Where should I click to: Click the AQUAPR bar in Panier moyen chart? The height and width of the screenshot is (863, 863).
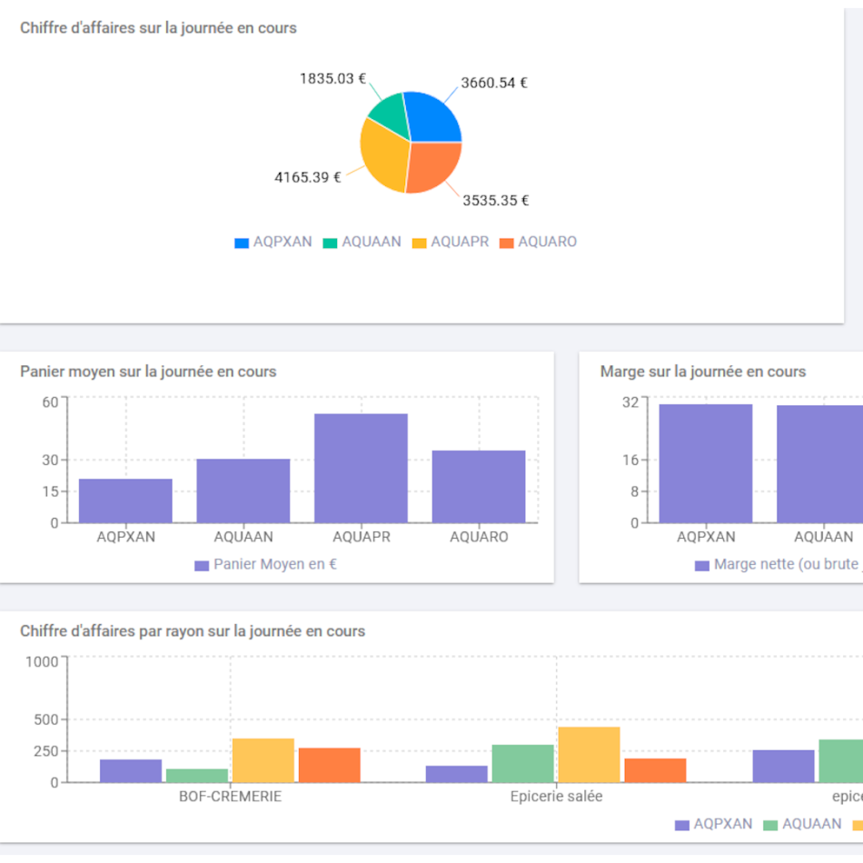tap(361, 468)
